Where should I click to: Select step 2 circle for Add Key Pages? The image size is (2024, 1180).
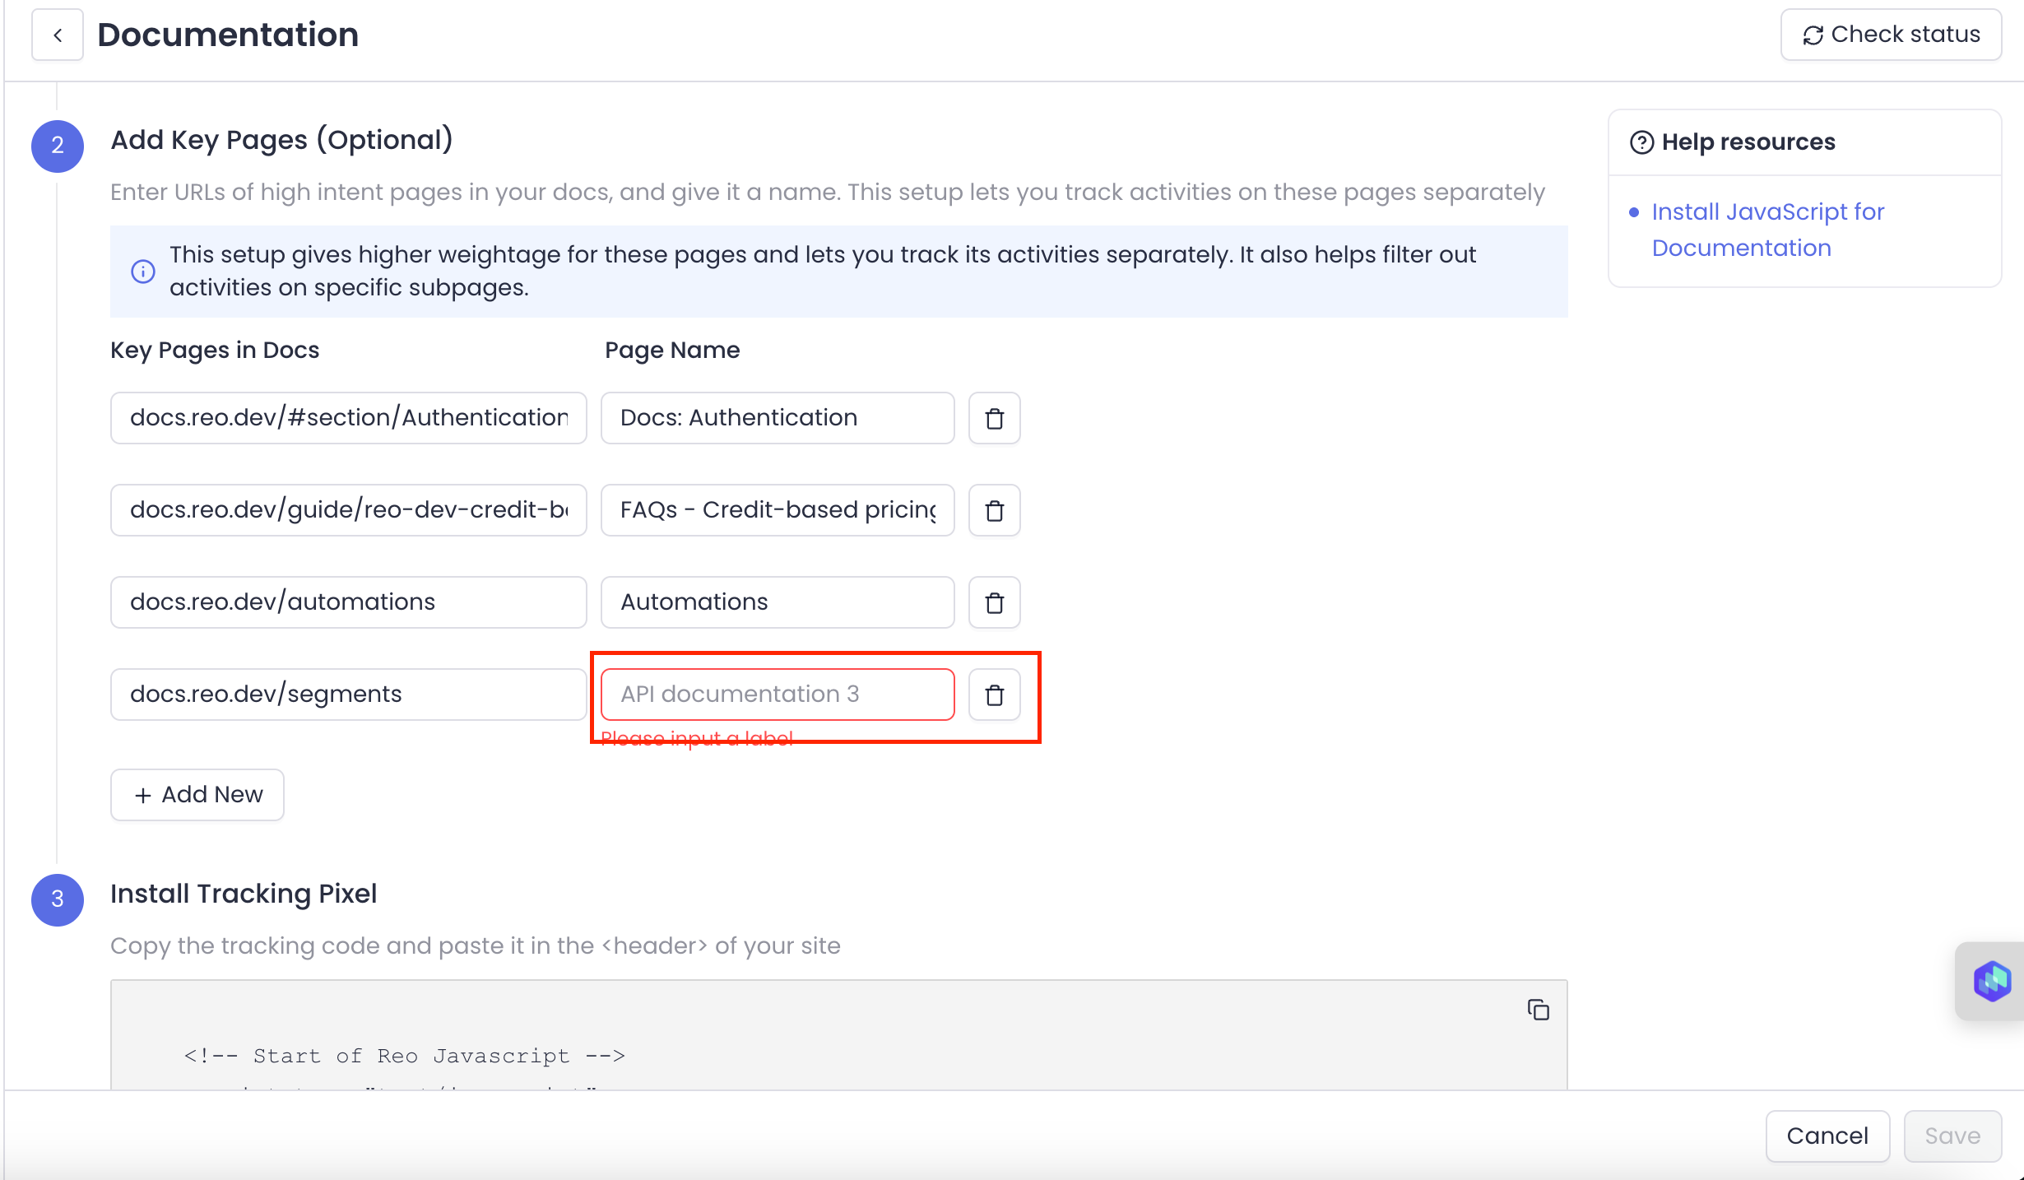[x=58, y=146]
